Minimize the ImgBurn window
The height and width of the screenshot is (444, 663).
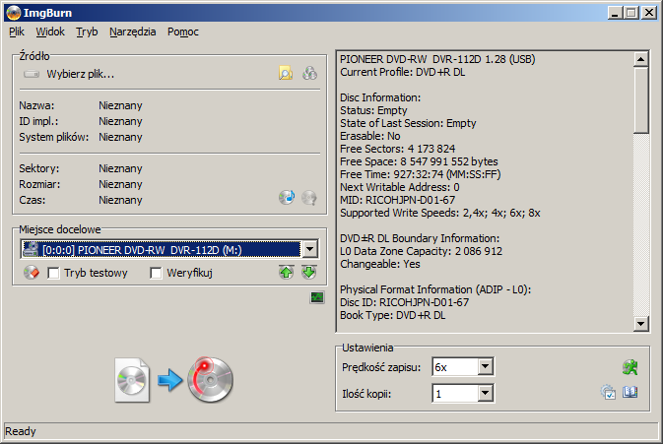(x=615, y=13)
